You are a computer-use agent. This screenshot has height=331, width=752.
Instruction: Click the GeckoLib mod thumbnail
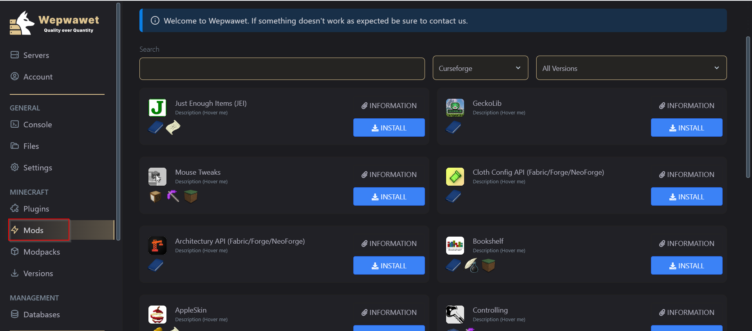click(455, 108)
